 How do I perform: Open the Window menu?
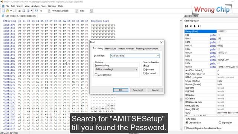pos(52,6)
